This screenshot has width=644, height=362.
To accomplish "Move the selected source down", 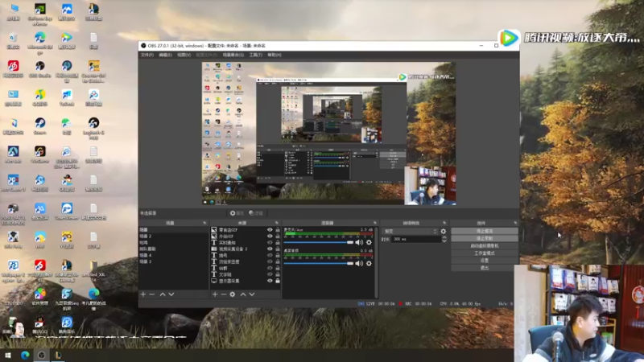I will tap(252, 294).
